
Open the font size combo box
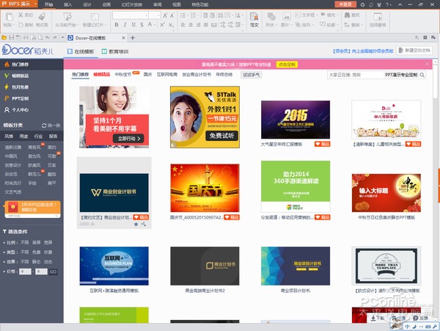pyautogui.click(x=154, y=15)
